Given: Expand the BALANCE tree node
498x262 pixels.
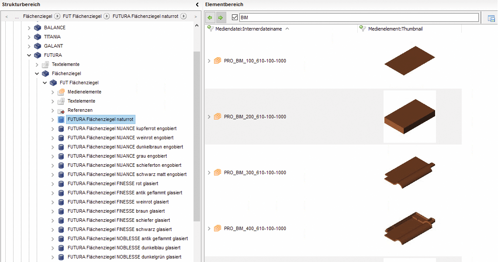Looking at the screenshot, I should (x=29, y=28).
